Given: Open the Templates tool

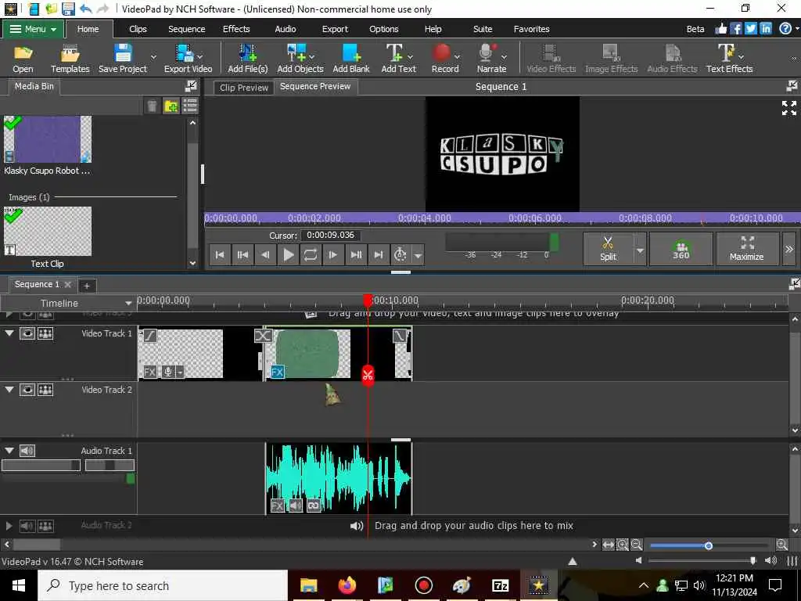Looking at the screenshot, I should tap(70, 58).
